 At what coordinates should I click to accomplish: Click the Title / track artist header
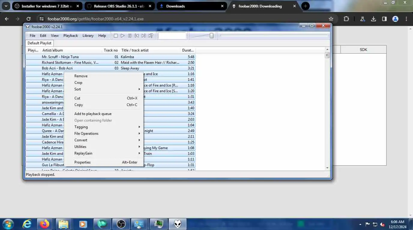(x=150, y=50)
